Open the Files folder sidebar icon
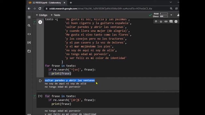This screenshot has height=115, width=205. [x=29, y=51]
